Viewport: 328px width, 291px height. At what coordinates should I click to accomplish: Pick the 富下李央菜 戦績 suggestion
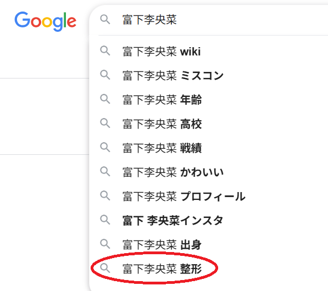point(209,148)
